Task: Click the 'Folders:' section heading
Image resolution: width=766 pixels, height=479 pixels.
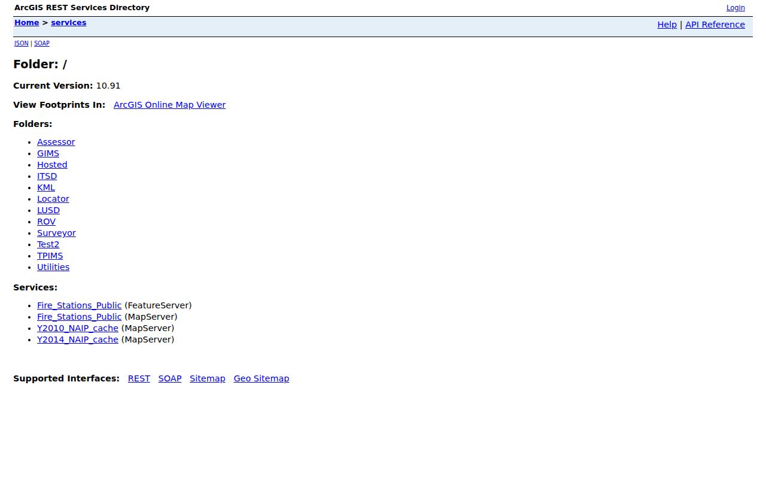Action: point(33,124)
